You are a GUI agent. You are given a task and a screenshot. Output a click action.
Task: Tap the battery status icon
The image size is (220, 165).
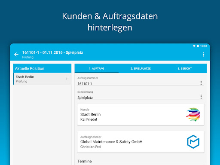click(x=198, y=46)
